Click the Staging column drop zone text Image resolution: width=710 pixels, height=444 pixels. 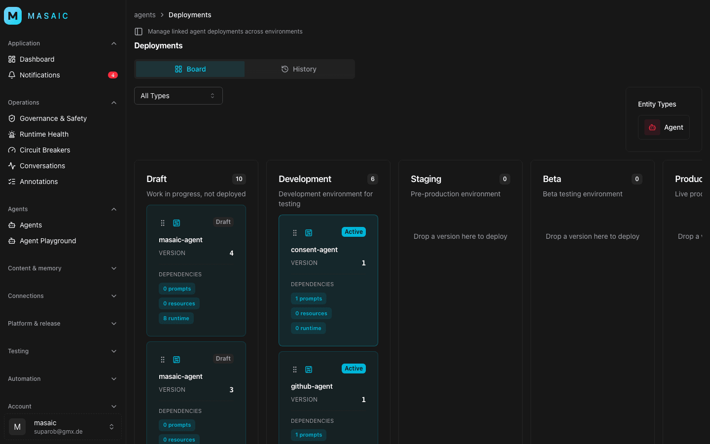[x=461, y=236]
